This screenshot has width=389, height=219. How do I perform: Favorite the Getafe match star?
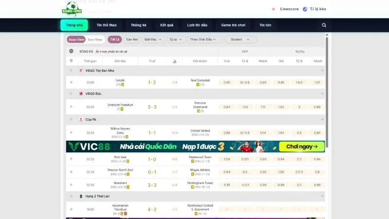tap(71, 82)
